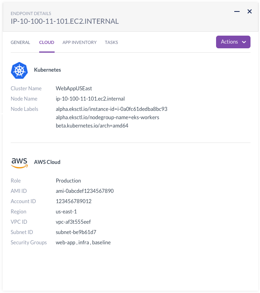Click the AMI ID value ami-0abcdef1234567890
This screenshot has height=293, width=260.
point(85,191)
